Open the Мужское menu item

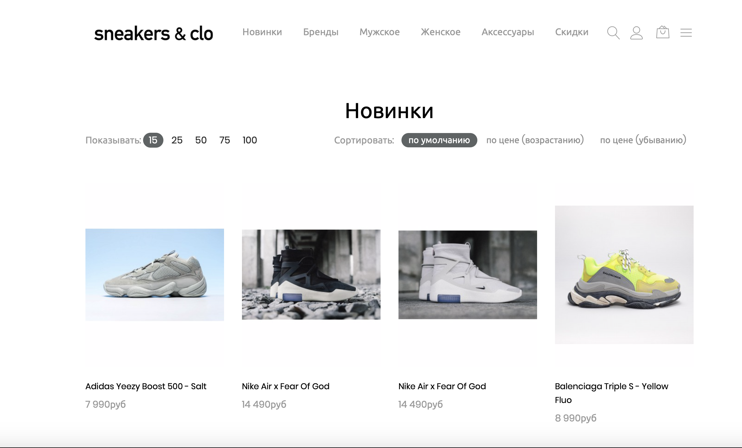pyautogui.click(x=379, y=32)
